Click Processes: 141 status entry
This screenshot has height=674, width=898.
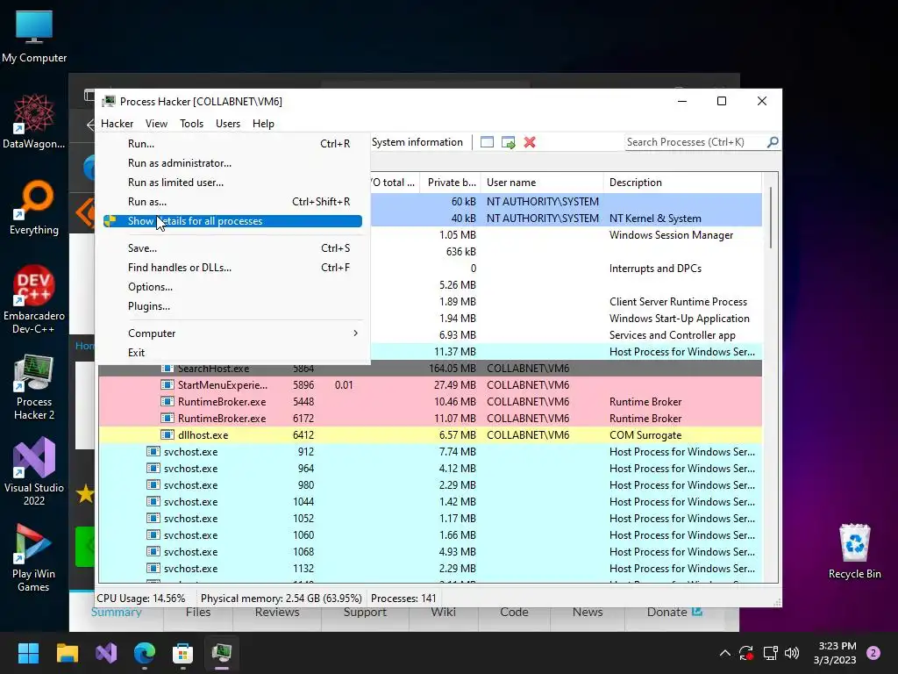pyautogui.click(x=403, y=599)
